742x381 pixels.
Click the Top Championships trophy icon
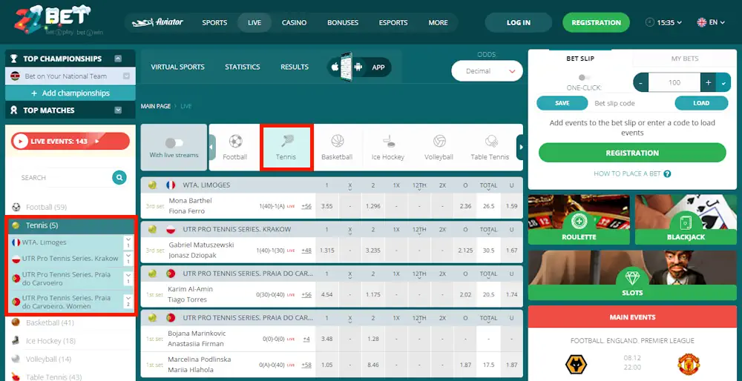[x=14, y=59]
